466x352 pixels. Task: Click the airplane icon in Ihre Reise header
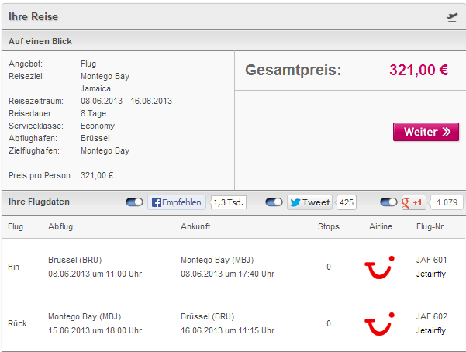click(452, 17)
